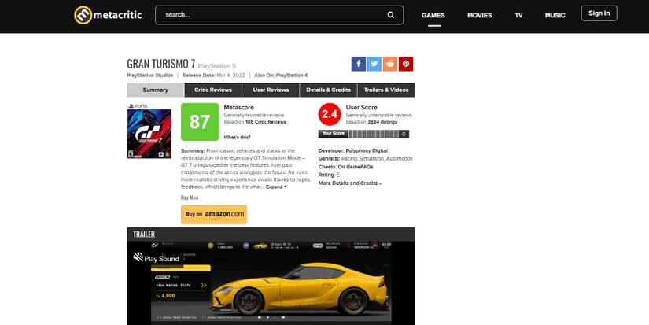Image resolution: width=649 pixels, height=325 pixels.
Task: Share on Twitter icon
Action: 374,64
